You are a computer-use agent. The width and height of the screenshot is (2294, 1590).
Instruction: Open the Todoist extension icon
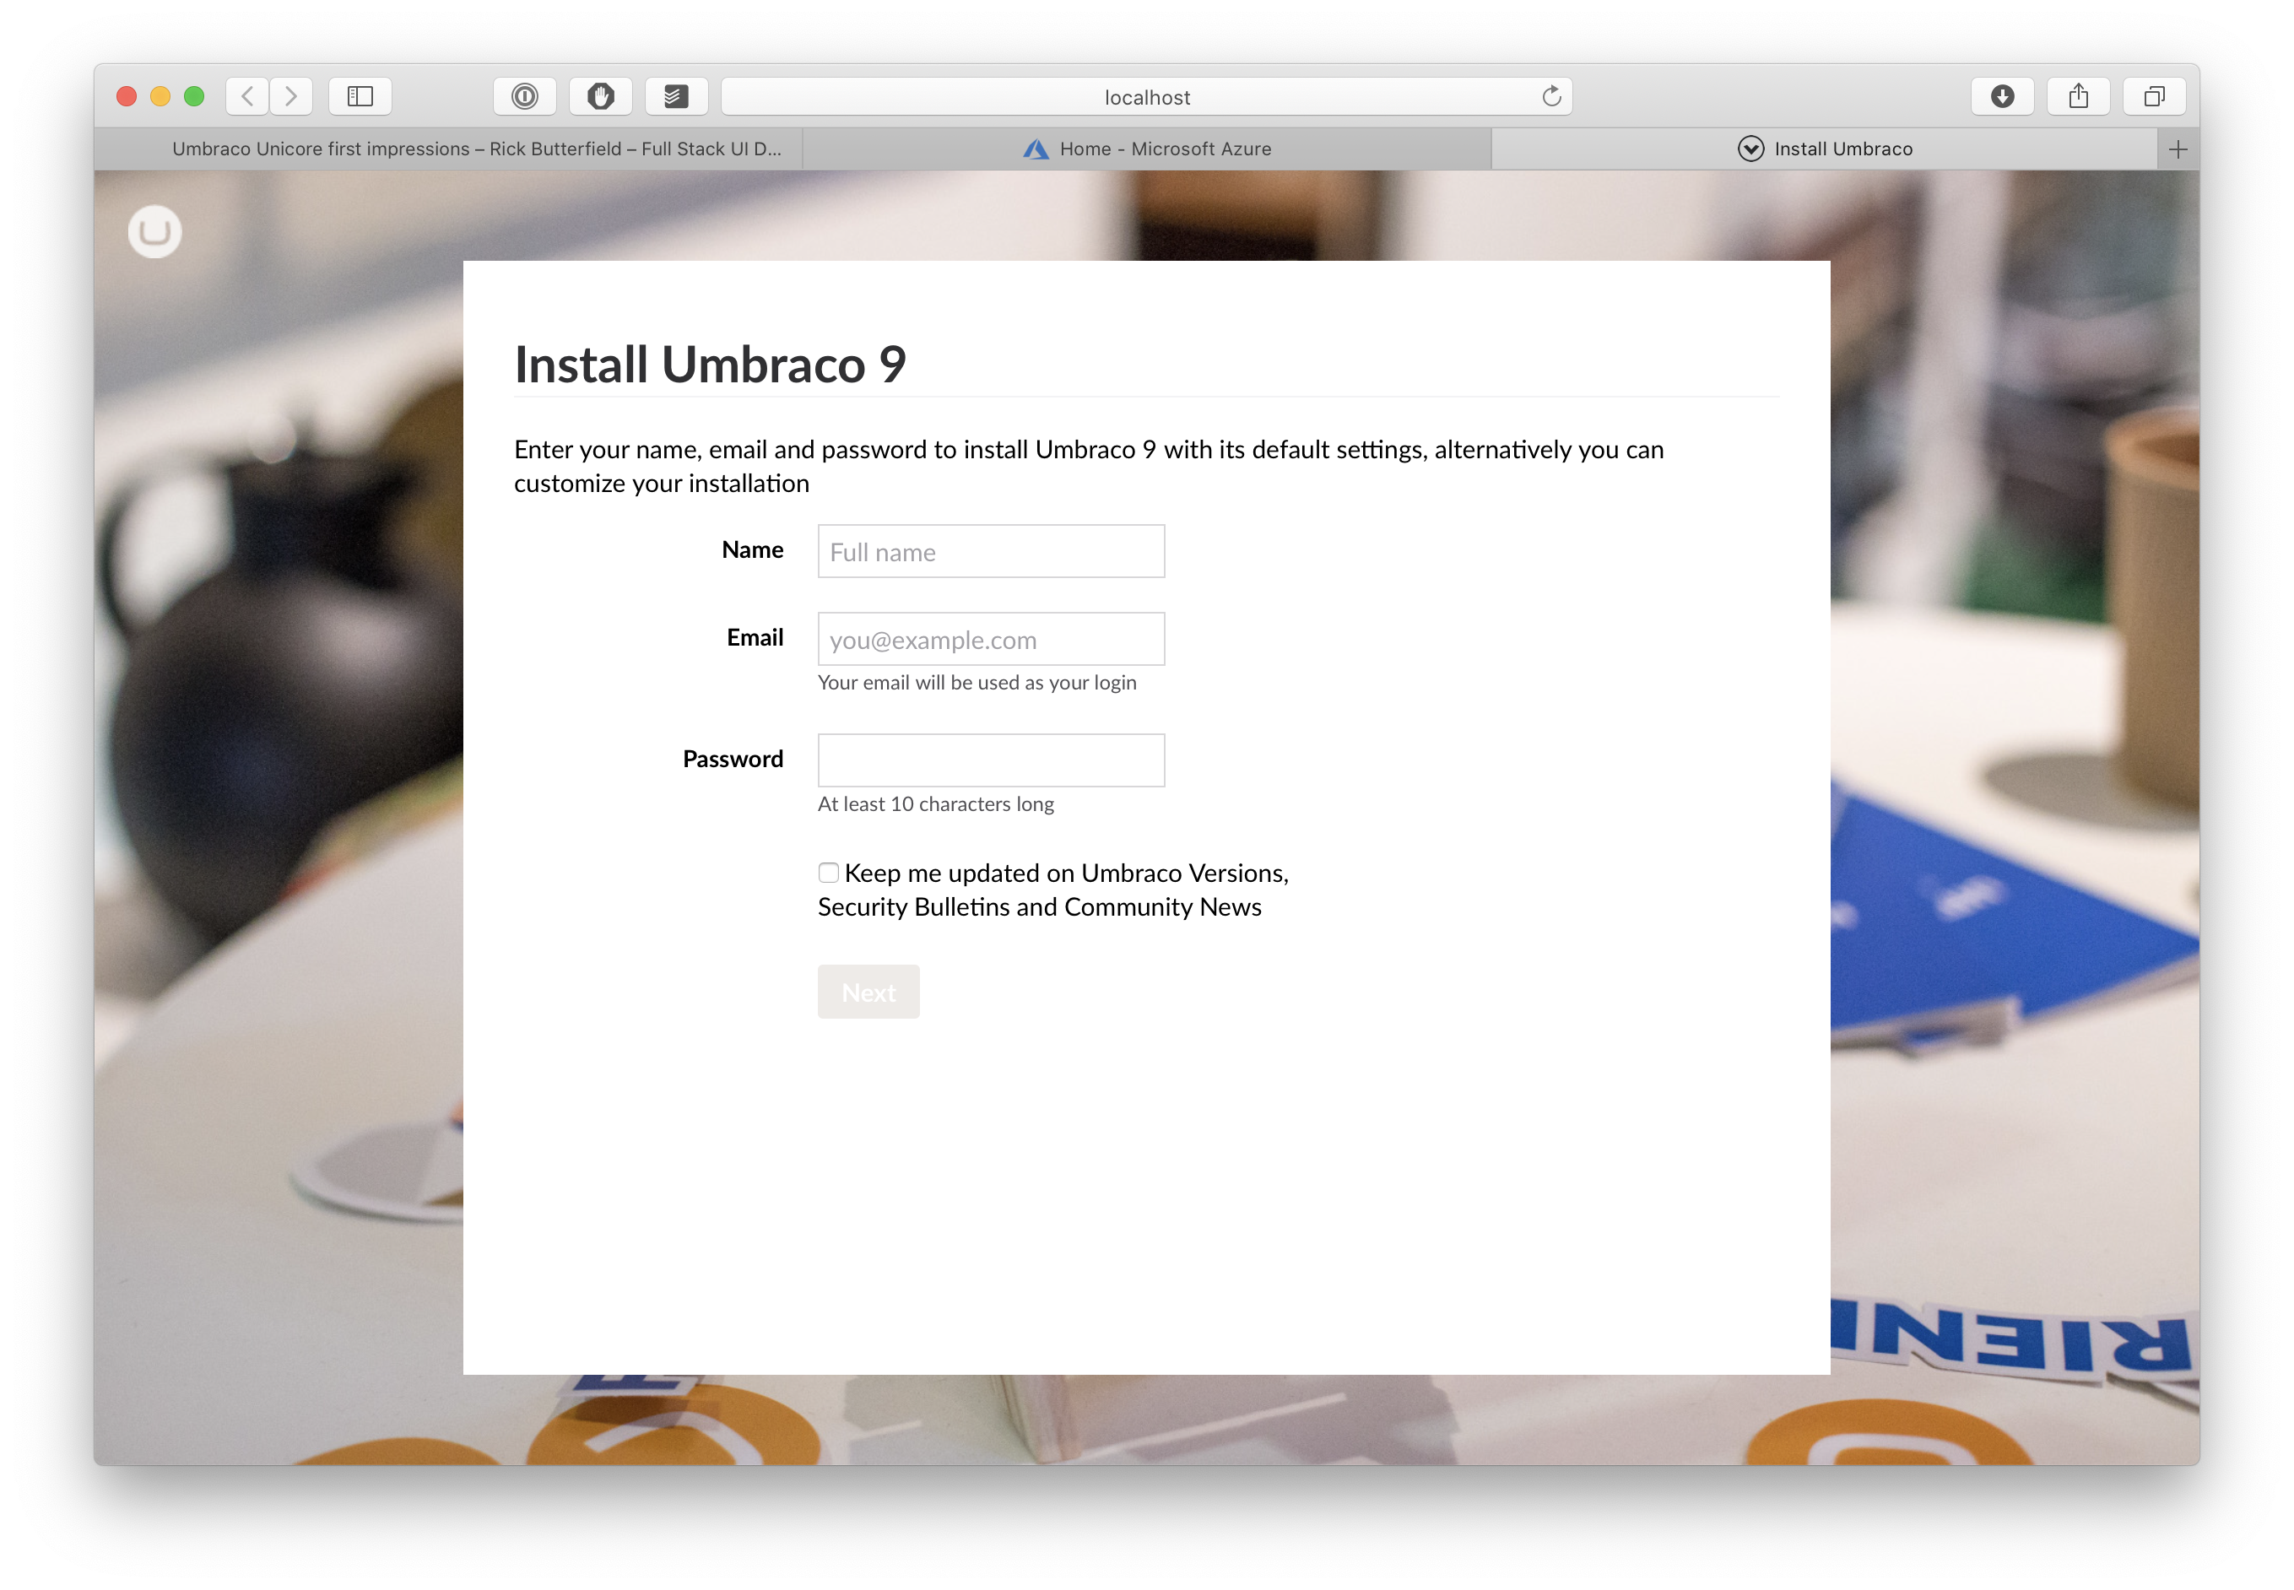(676, 95)
